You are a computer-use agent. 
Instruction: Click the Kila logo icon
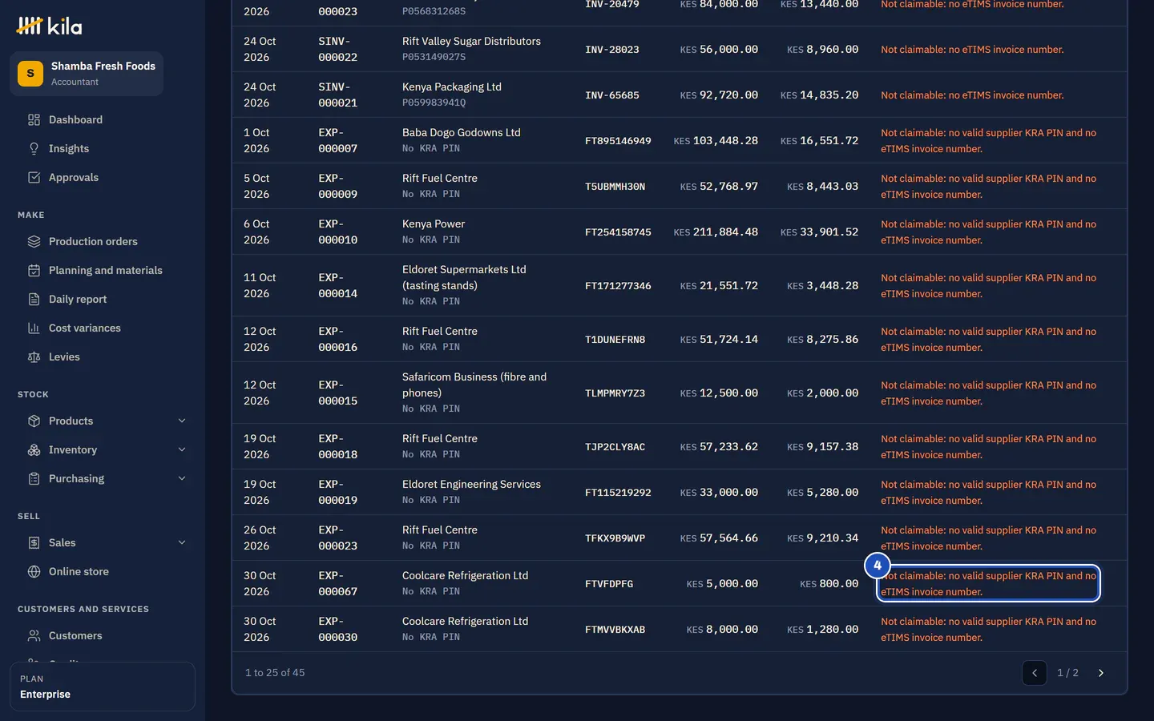pos(29,26)
